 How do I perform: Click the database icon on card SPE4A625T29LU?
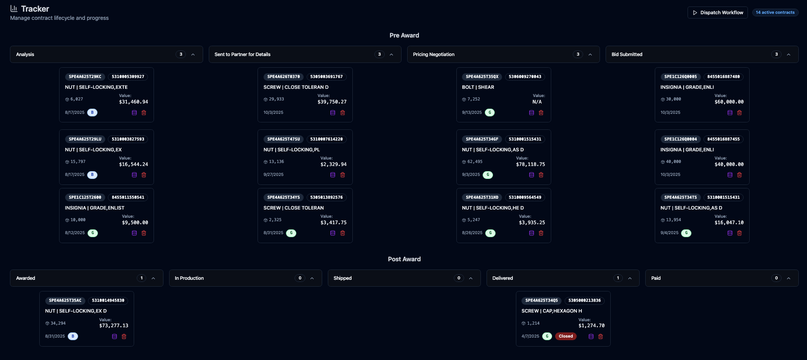tap(134, 175)
